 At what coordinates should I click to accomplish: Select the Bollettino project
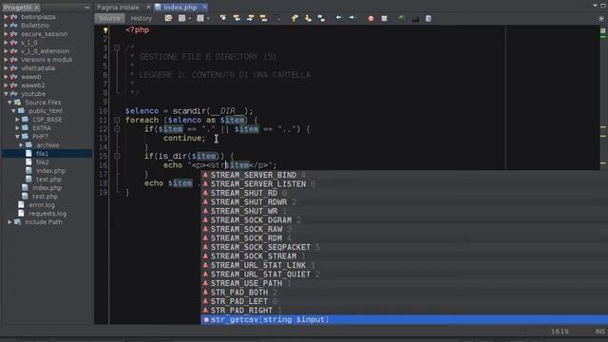point(35,26)
